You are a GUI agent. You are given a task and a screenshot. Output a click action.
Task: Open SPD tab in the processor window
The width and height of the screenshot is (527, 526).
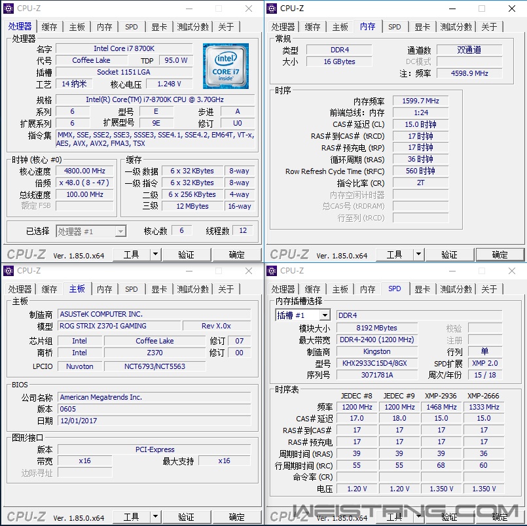coord(132,27)
